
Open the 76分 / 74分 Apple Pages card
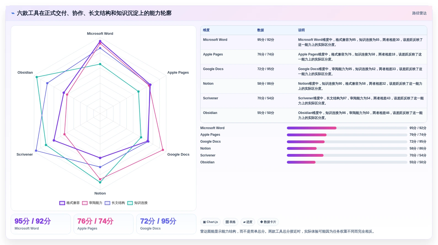click(103, 224)
